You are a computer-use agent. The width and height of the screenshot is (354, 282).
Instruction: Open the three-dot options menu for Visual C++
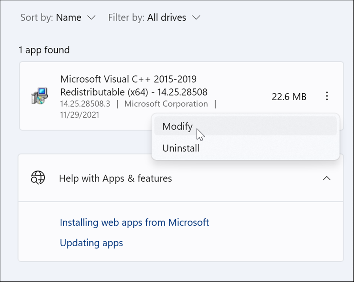click(327, 96)
